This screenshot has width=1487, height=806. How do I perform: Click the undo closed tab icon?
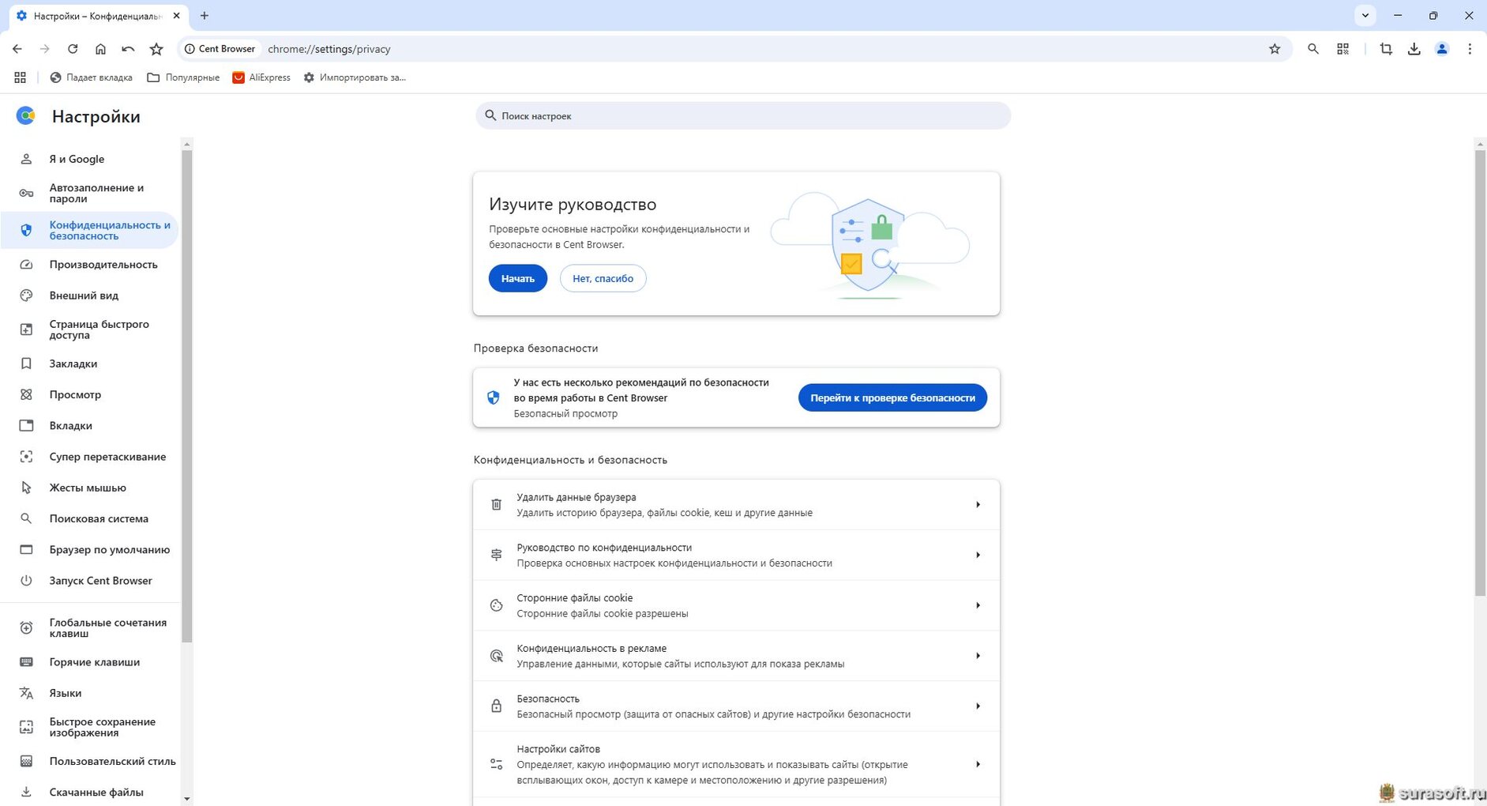click(128, 49)
